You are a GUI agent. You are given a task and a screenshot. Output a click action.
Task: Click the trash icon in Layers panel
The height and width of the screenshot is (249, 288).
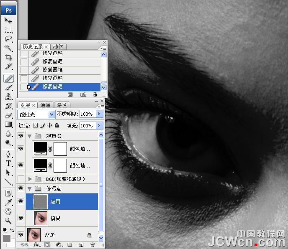click(x=92, y=244)
